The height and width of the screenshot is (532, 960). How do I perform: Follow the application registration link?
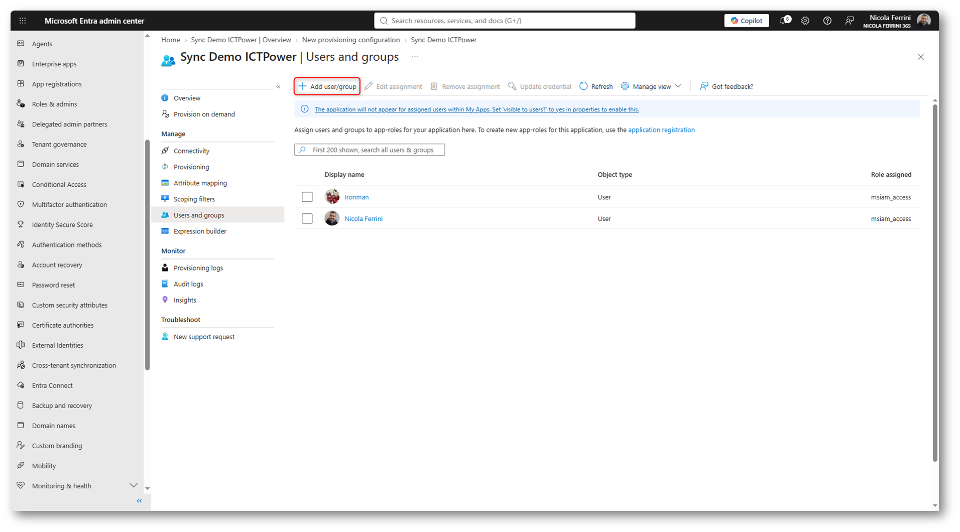point(661,129)
